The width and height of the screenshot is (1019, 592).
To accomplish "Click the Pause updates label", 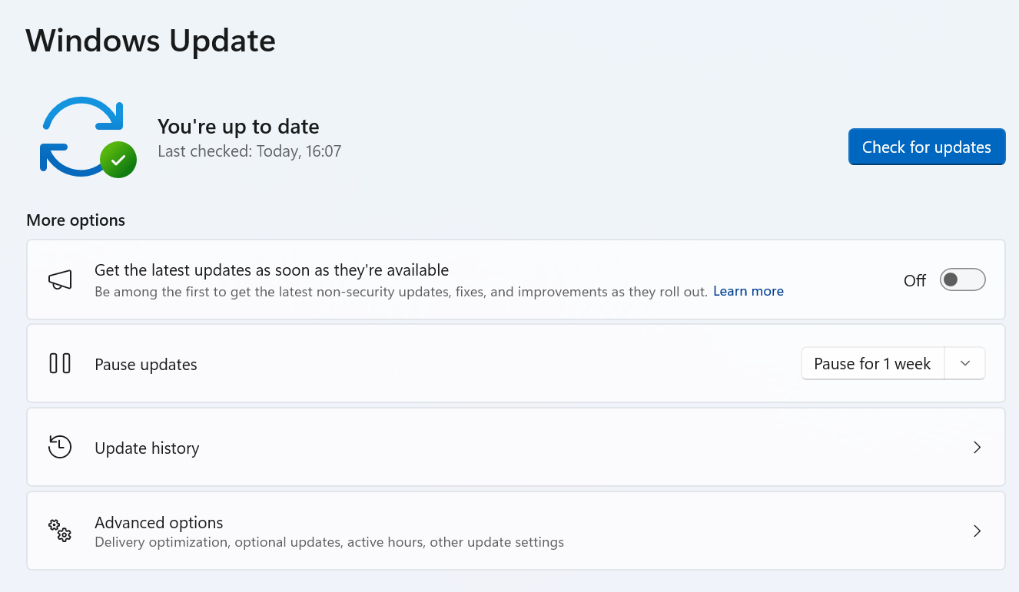I will (146, 365).
